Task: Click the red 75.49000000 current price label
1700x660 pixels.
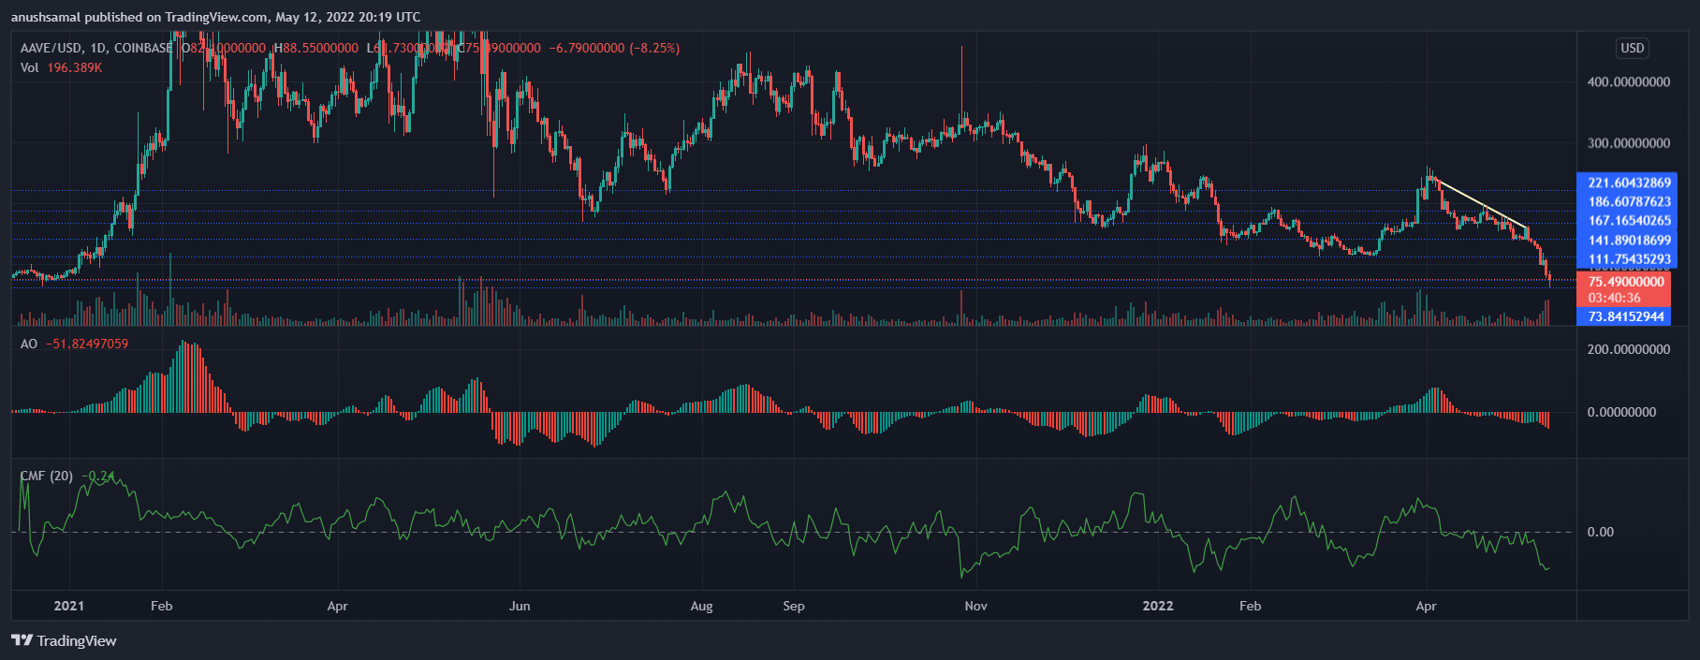Action: point(1626,282)
